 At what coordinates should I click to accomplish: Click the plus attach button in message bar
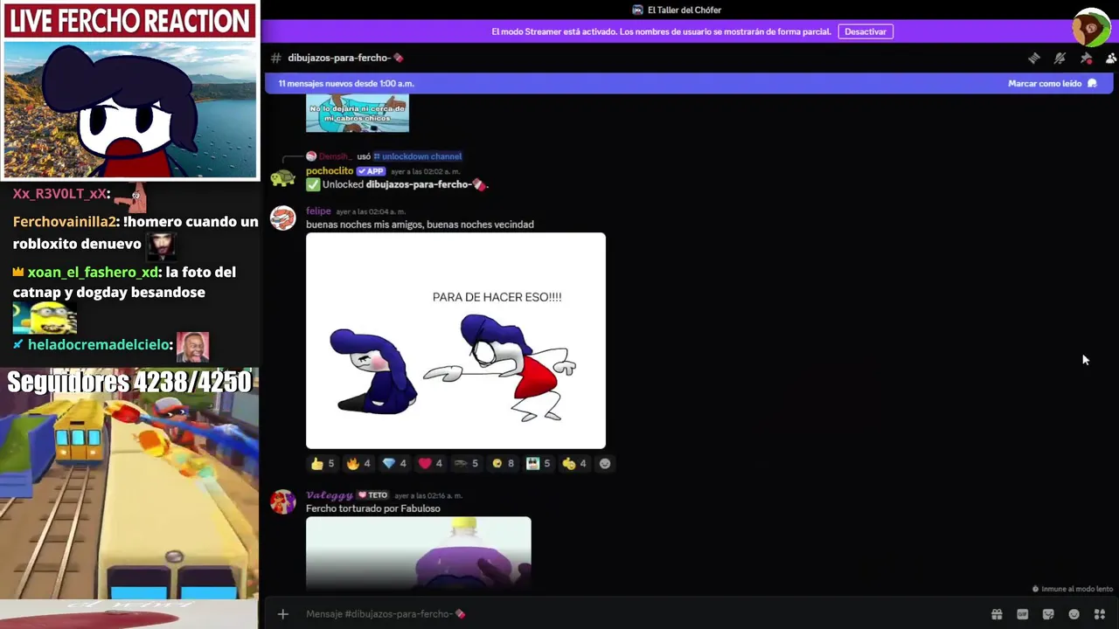[282, 614]
